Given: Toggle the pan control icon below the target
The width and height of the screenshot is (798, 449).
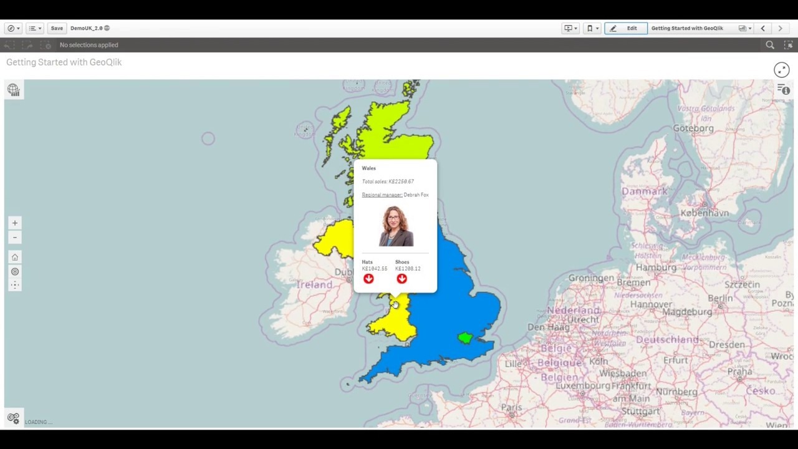Looking at the screenshot, I should coord(14,284).
